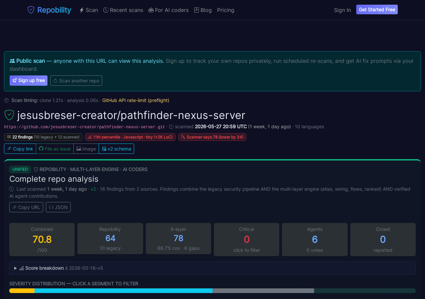This screenshot has width=425, height=299.
Task: Click the people icon beside Public scan
Action: (12, 61)
